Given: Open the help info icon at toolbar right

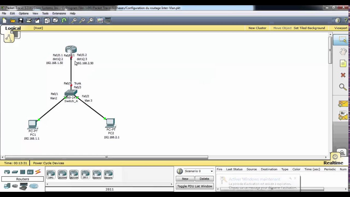Looking at the screenshot, I should point(338,21).
